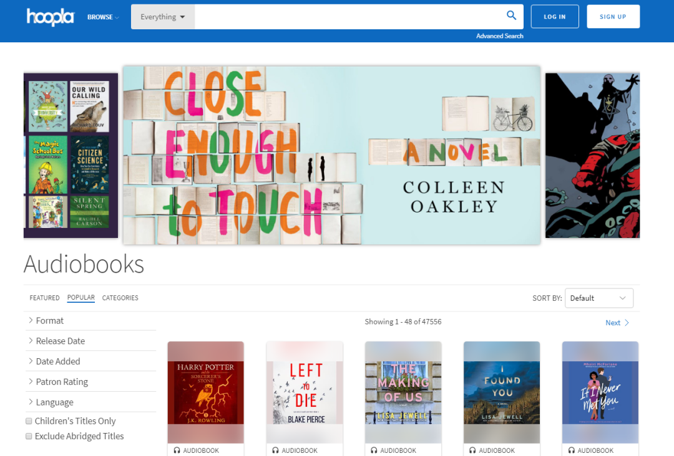Screen dimensions: 674x456
Task: Click the headphones icon under I Found You
Action: [x=473, y=450]
